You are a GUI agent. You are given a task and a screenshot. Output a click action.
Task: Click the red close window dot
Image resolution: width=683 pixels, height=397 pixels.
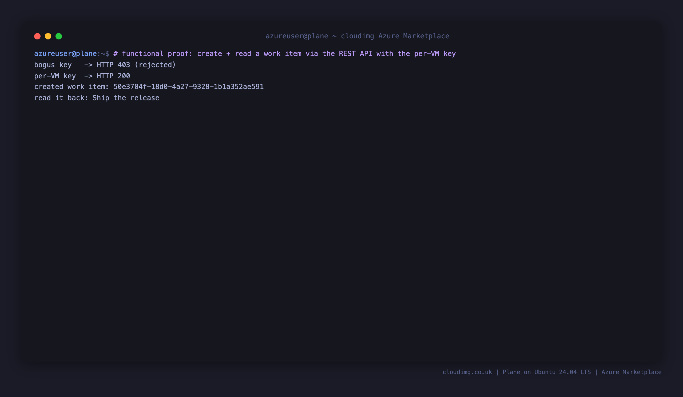click(x=37, y=36)
